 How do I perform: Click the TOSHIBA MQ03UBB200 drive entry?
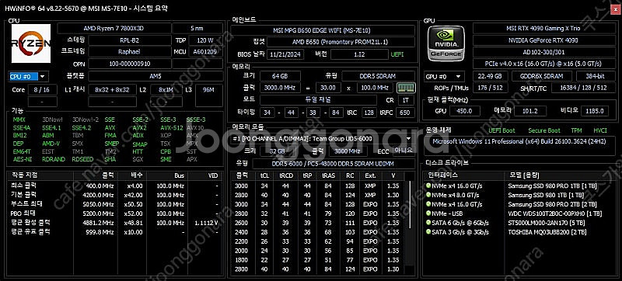547,232
